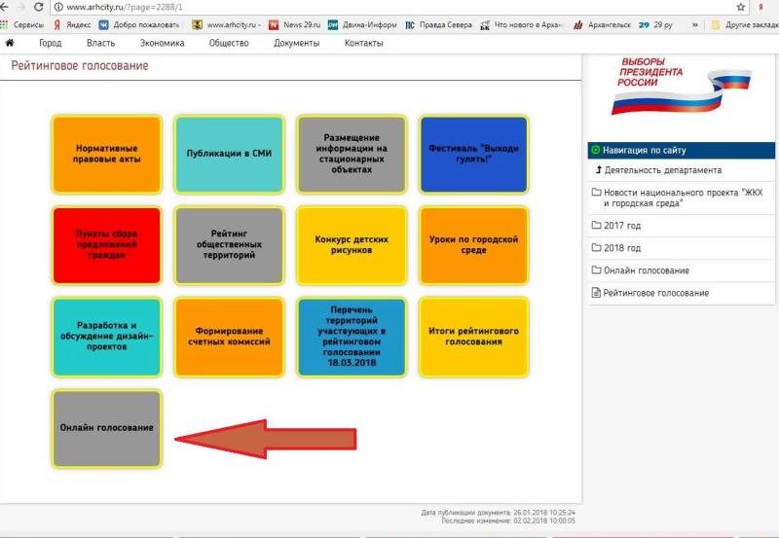Go up to Деятельность департамента
The height and width of the screenshot is (538, 779).
[662, 170]
